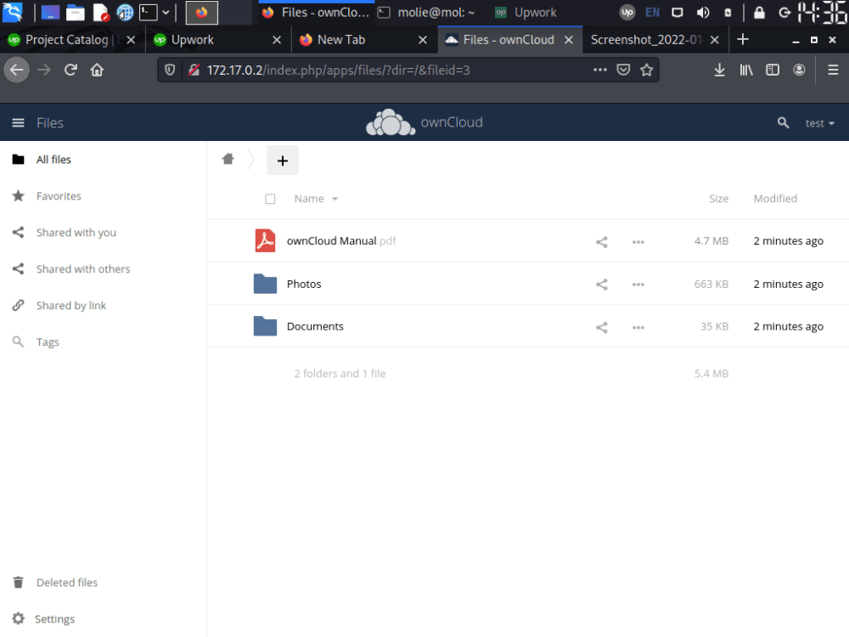
Task: Go to home folder breadcrumb icon
Action: point(228,159)
